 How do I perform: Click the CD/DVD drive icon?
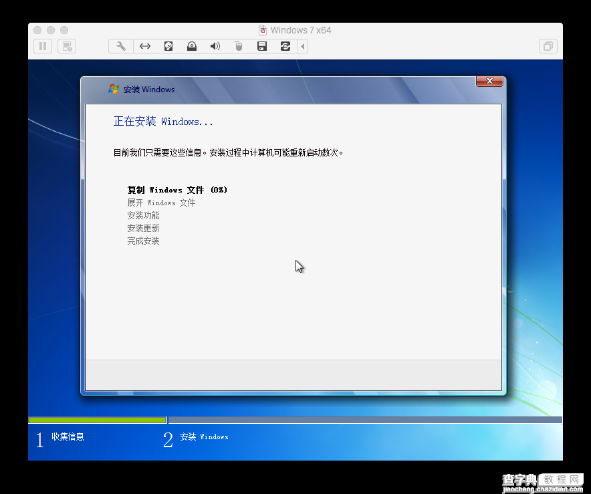pyautogui.click(x=192, y=46)
